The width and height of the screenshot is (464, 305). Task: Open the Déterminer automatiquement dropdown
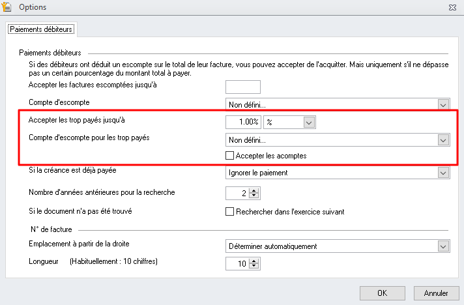point(338,246)
